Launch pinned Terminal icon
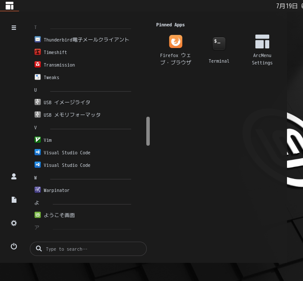The height and width of the screenshot is (281, 303). [x=219, y=44]
